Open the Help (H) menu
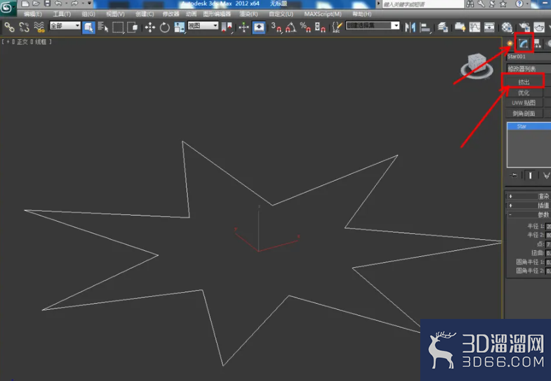This screenshot has width=551, height=381. [x=362, y=14]
